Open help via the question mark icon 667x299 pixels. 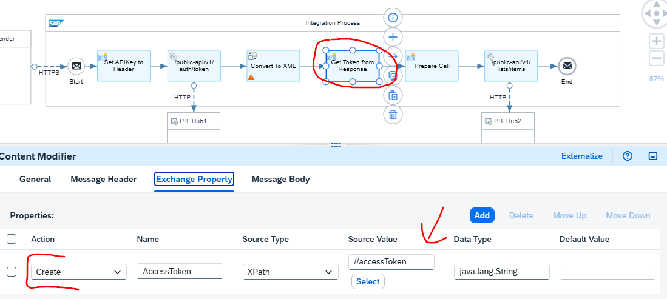(x=628, y=156)
